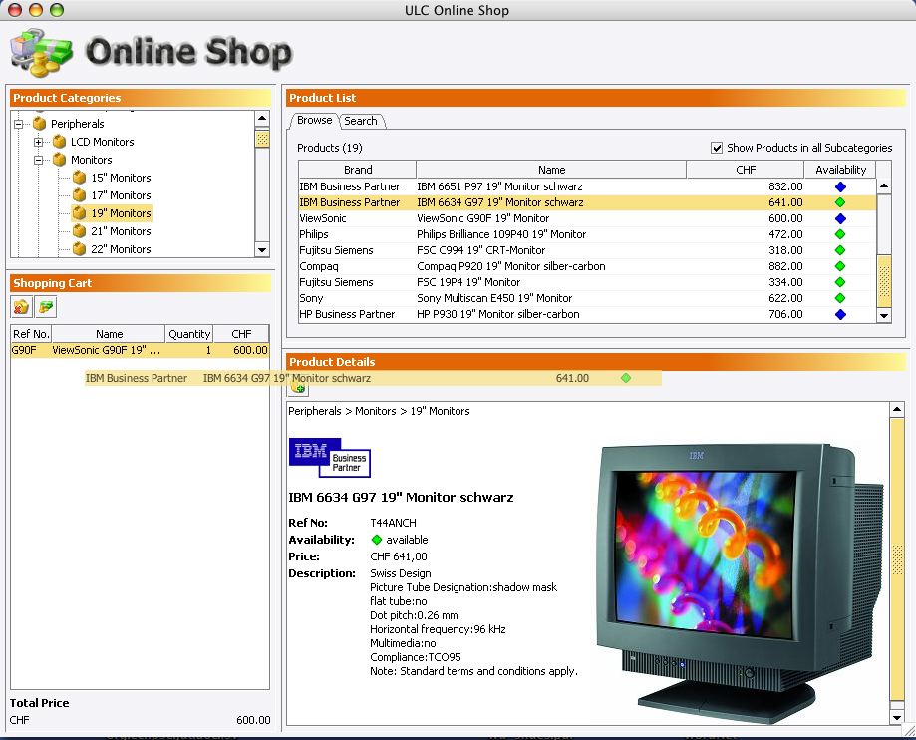Click blue availability diamond for IBM 6651 P97
The height and width of the screenshot is (740, 916).
tap(840, 187)
